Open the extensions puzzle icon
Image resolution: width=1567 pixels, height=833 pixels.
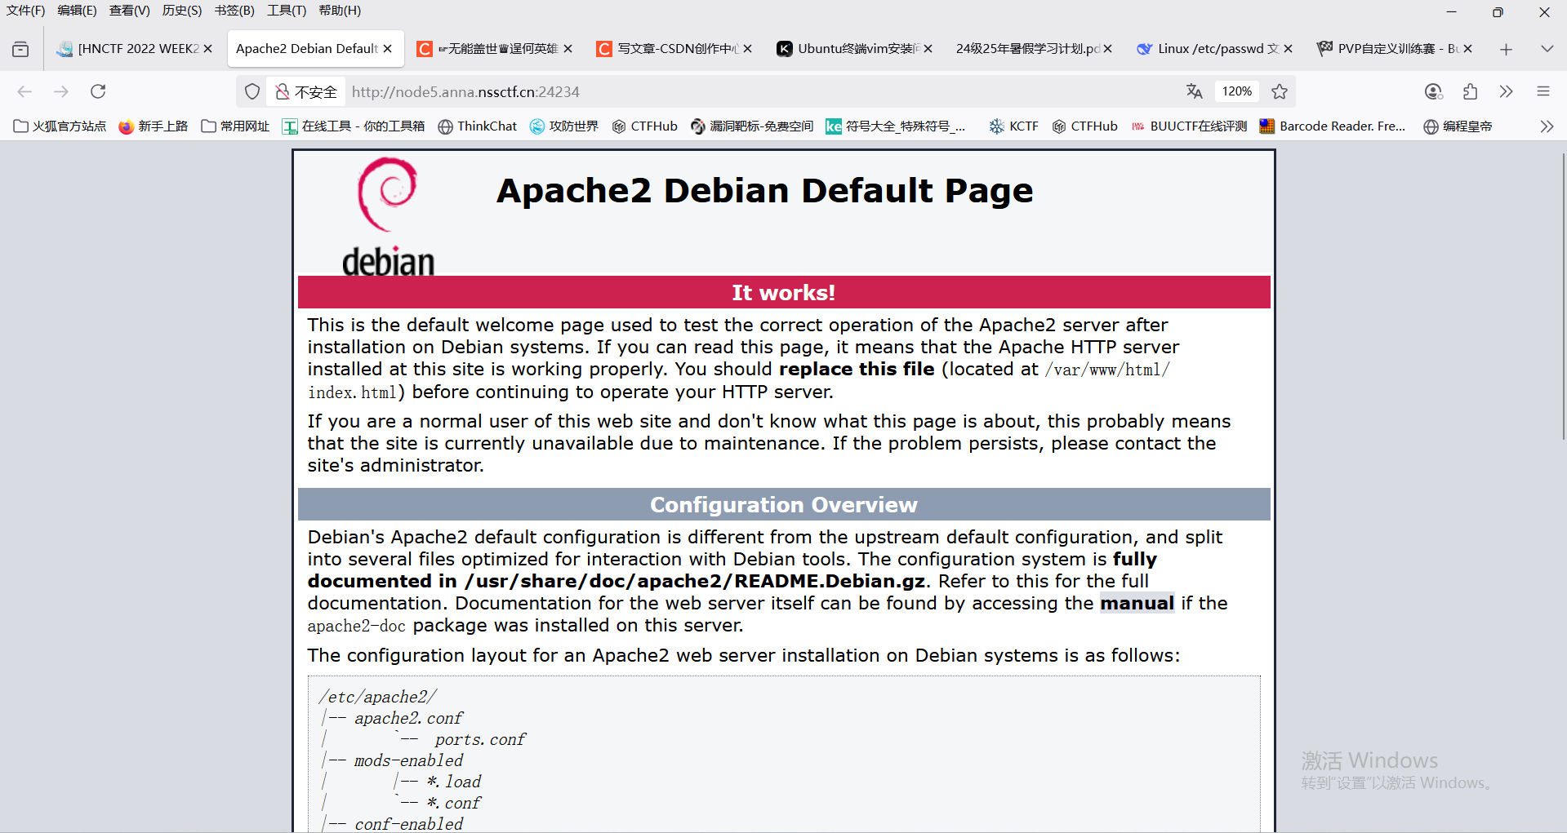click(1470, 91)
